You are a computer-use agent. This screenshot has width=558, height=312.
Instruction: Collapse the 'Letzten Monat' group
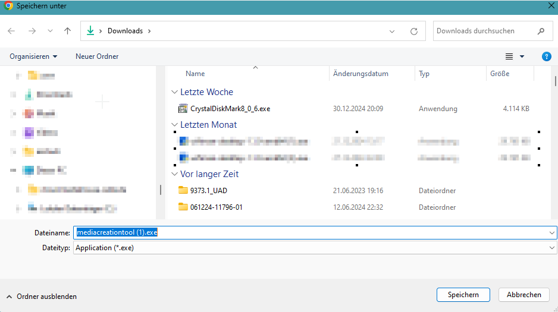[x=174, y=125]
